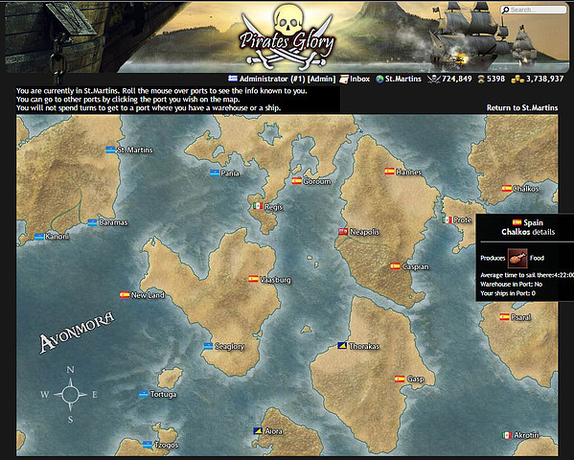
Task: Open the Administrator (#1) profile link
Action: (272, 79)
